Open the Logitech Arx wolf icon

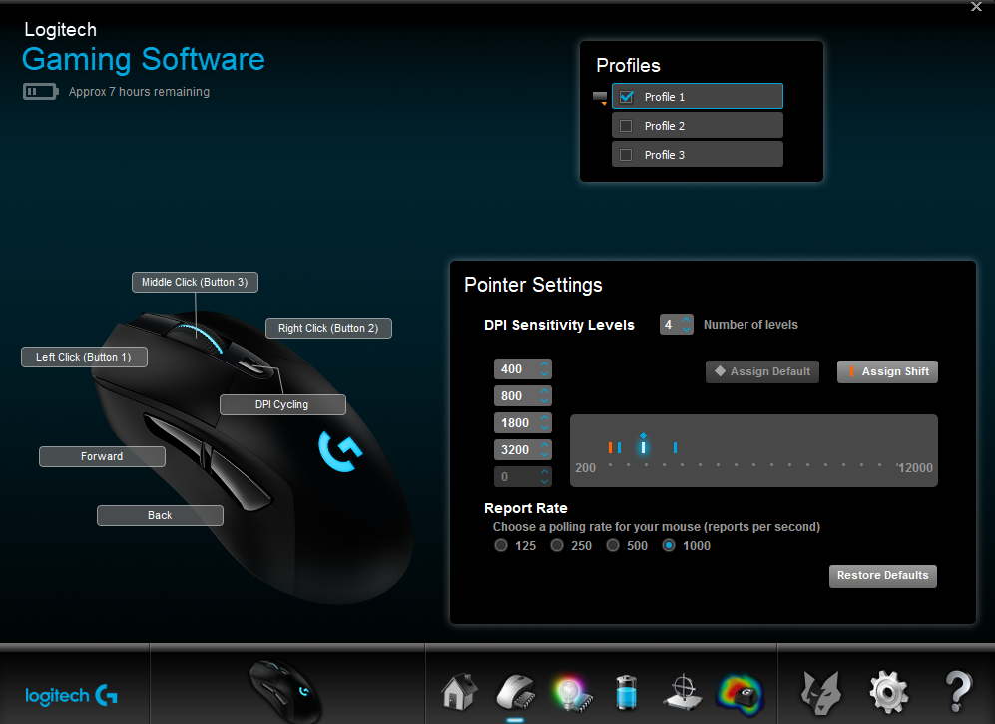pos(820,690)
